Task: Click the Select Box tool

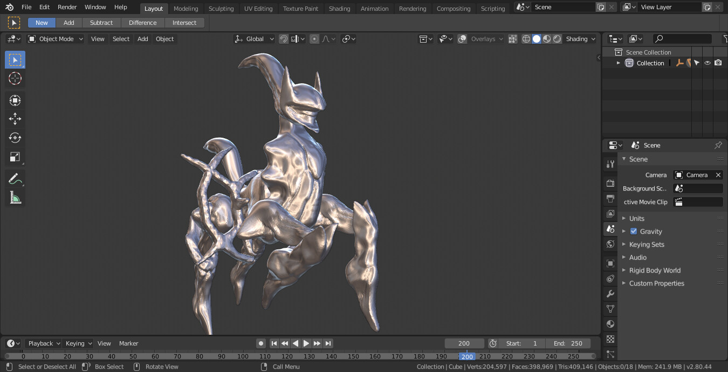Action: tap(15, 59)
